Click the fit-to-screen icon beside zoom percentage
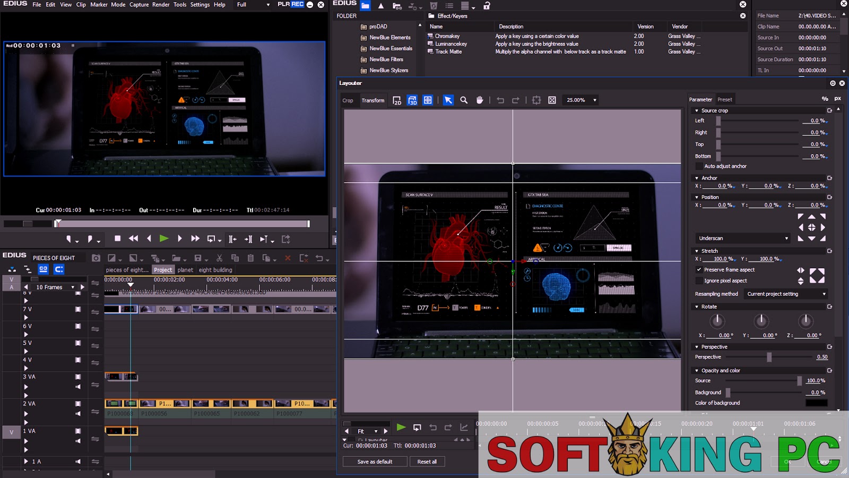 [x=552, y=100]
